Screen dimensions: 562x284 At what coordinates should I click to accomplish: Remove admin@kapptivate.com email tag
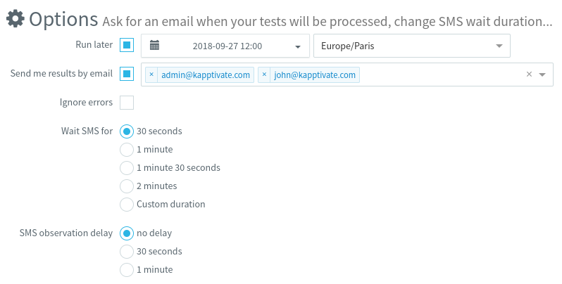tap(151, 75)
